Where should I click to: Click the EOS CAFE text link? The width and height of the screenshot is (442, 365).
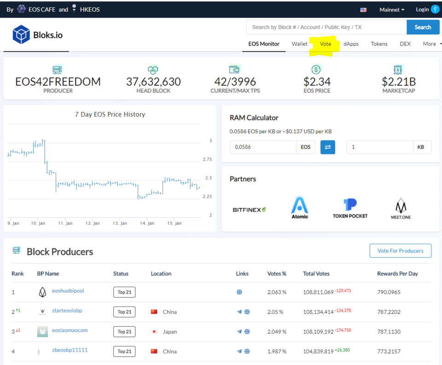tap(42, 10)
